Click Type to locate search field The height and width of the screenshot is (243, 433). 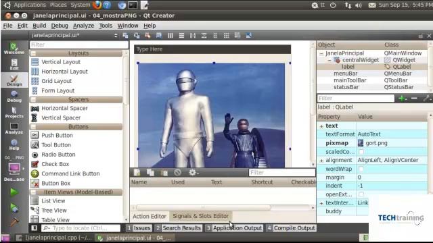81,228
